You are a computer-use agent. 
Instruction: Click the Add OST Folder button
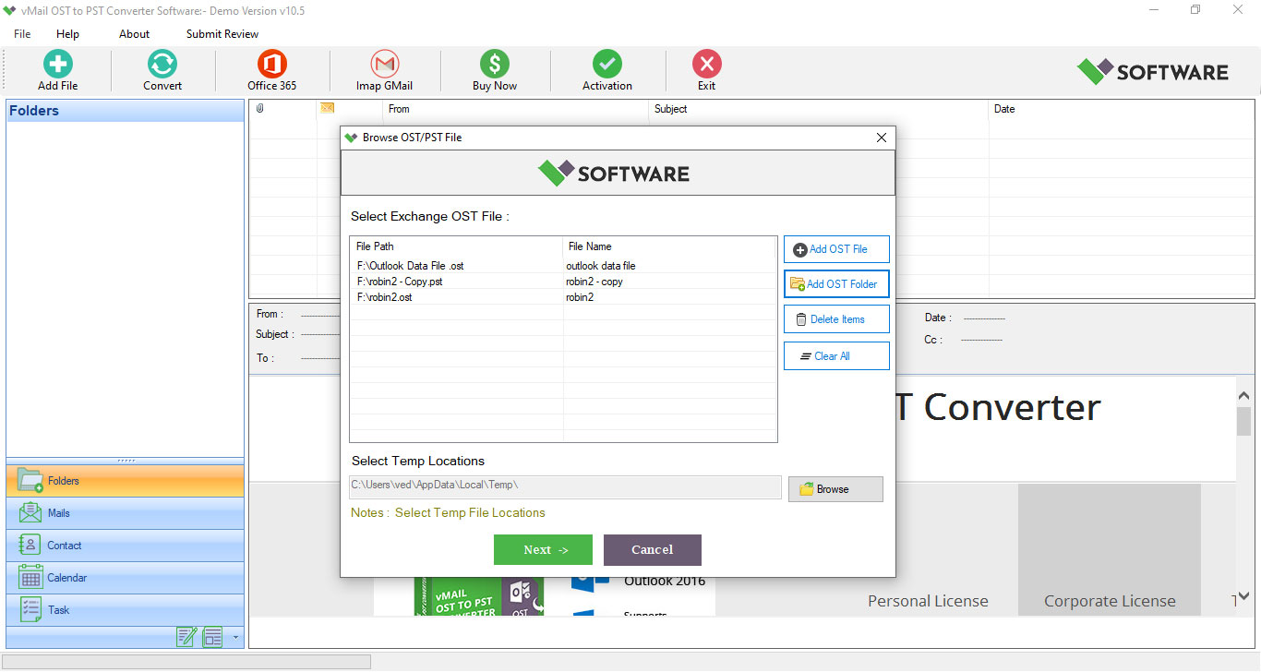point(836,284)
